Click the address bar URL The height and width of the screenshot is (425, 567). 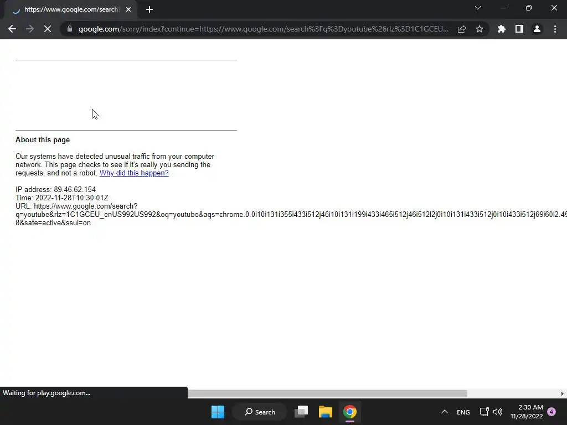click(x=263, y=29)
